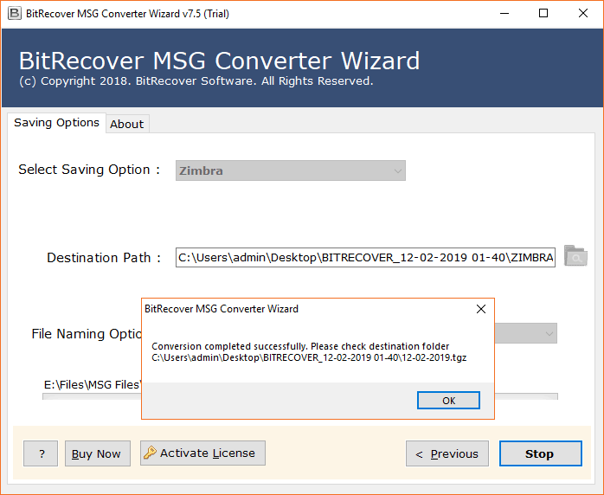Screen dimensions: 604x495
Task: Open the Select Saving Option dropdown showing Zimbra
Action: pos(291,170)
